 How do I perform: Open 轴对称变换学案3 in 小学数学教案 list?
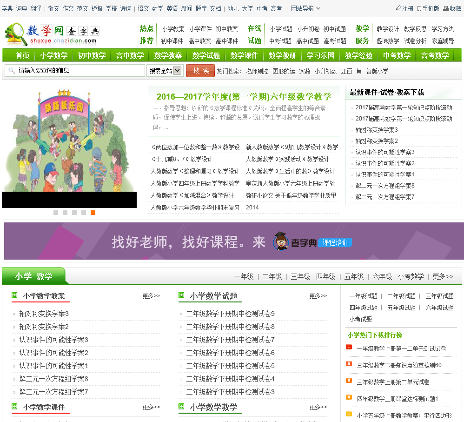pyautogui.click(x=44, y=314)
